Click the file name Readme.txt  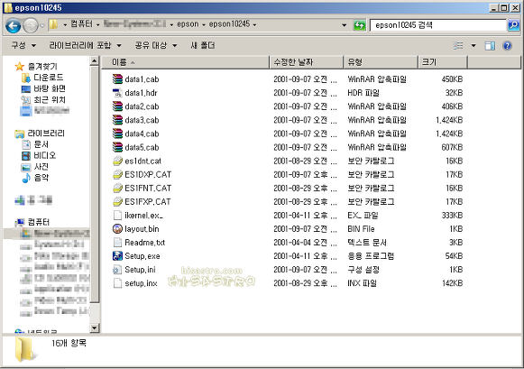(x=144, y=243)
